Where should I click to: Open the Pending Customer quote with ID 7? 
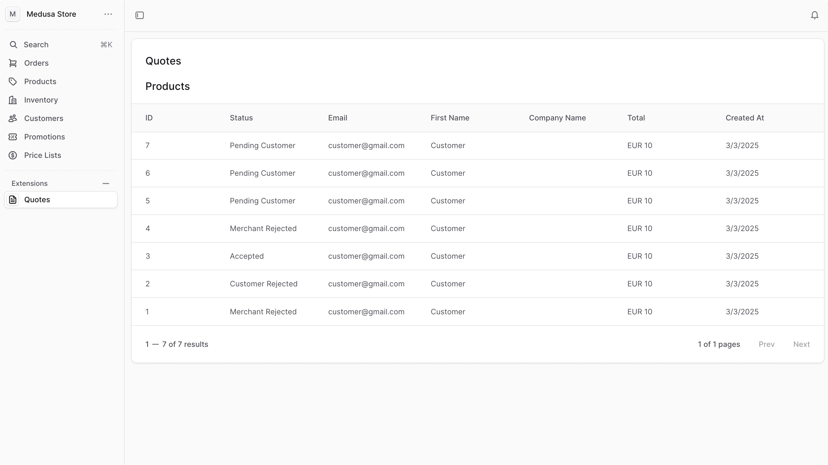click(386, 145)
